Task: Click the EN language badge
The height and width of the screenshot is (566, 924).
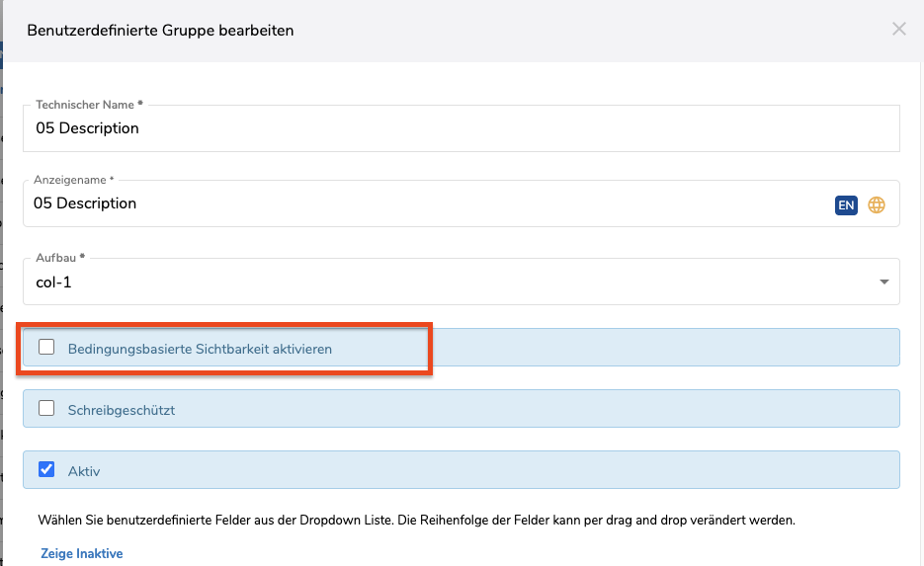Action: coord(845,204)
